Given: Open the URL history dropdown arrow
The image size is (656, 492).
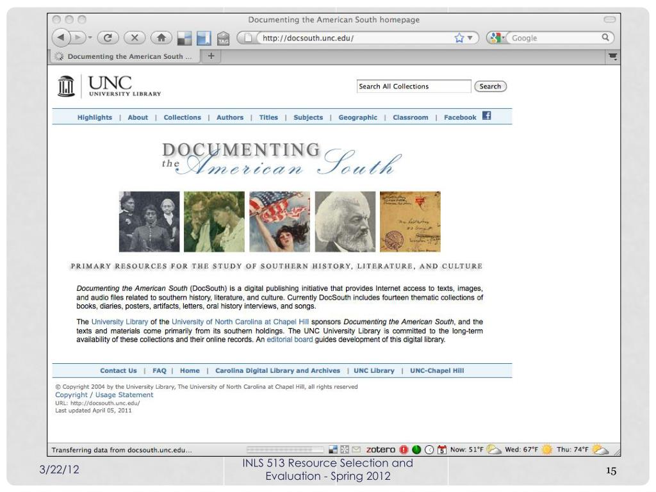Looking at the screenshot, I should click(470, 38).
